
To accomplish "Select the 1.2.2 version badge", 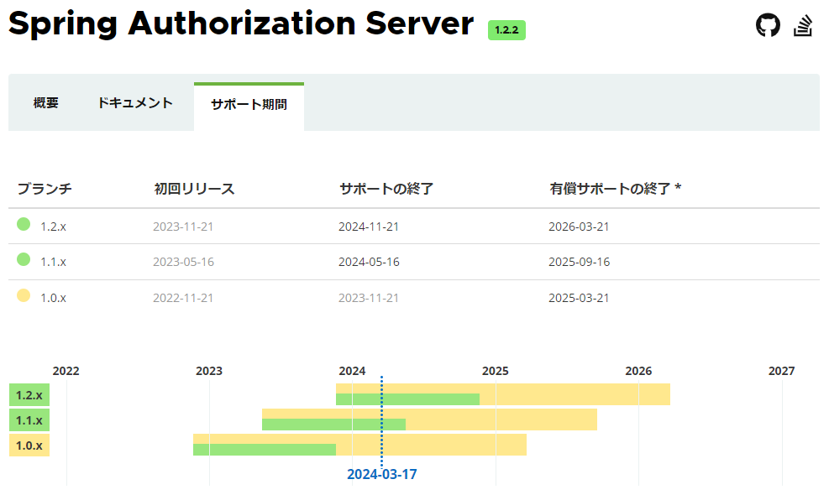I will coord(506,30).
